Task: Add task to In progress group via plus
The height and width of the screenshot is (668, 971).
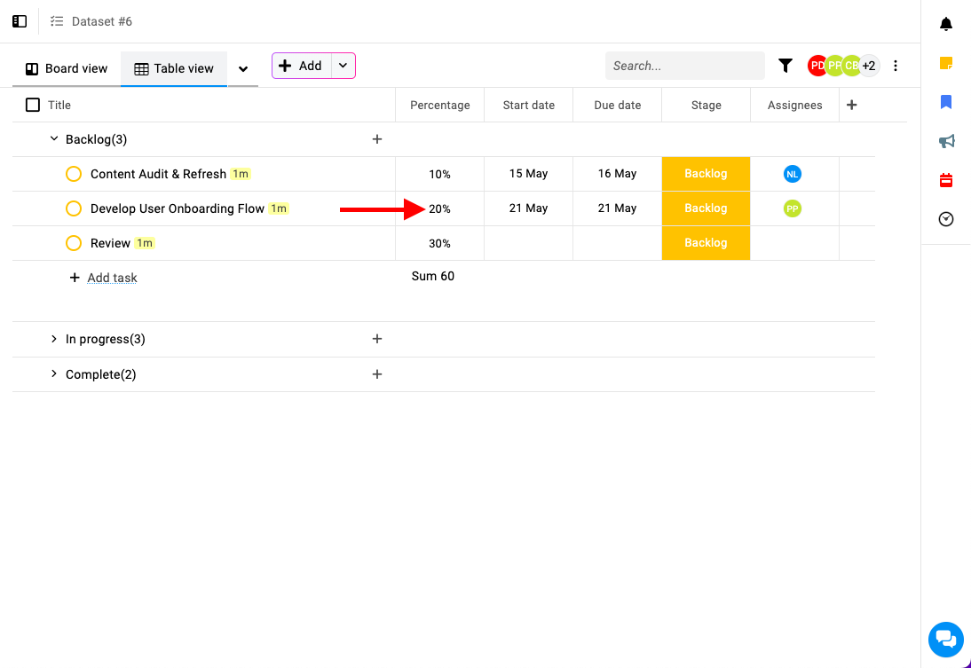Action: point(377,339)
